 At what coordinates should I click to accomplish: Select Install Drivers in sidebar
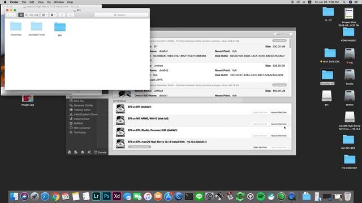point(79,119)
